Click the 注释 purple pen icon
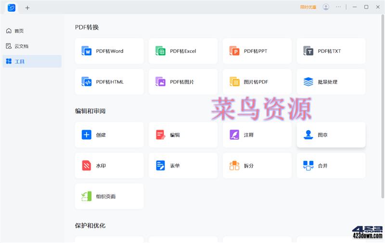The width and height of the screenshot is (385, 243). click(234, 135)
